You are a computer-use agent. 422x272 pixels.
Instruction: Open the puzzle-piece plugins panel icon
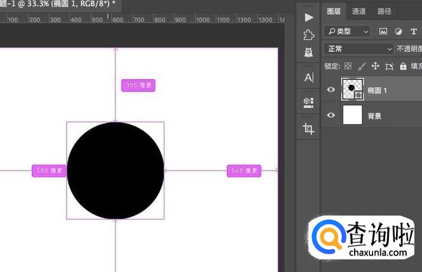pos(309,34)
